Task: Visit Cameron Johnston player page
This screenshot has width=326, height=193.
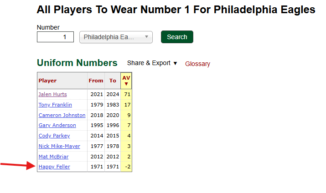Action: pos(62,115)
